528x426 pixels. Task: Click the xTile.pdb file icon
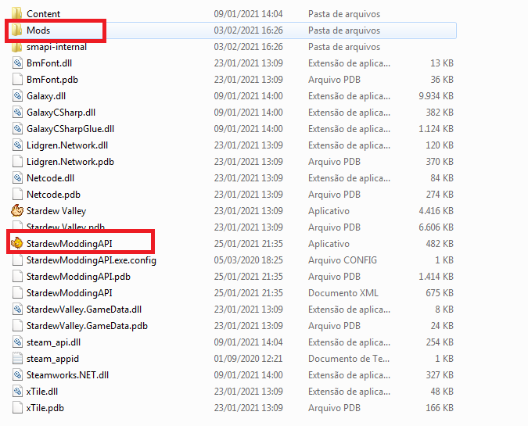point(17,408)
